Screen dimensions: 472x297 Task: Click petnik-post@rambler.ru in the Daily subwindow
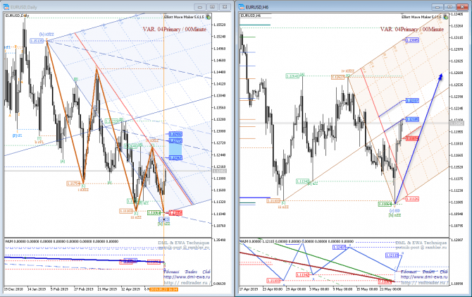tap(184, 248)
